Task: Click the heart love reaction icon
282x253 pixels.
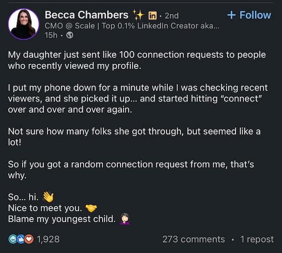Action: coord(29,239)
